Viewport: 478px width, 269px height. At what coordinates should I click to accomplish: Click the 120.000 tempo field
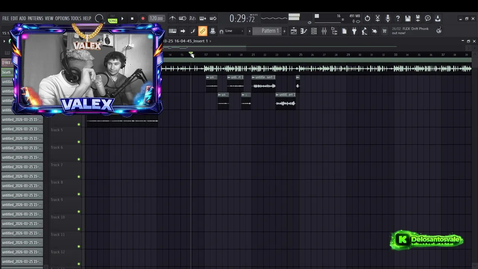(x=156, y=18)
